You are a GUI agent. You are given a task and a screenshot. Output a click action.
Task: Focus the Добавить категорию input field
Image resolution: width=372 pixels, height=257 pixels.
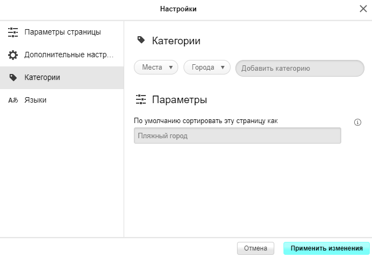tap(300, 69)
